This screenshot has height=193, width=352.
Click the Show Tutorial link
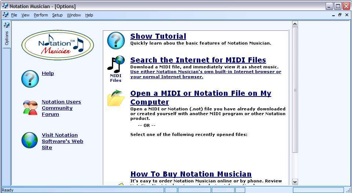pos(158,36)
